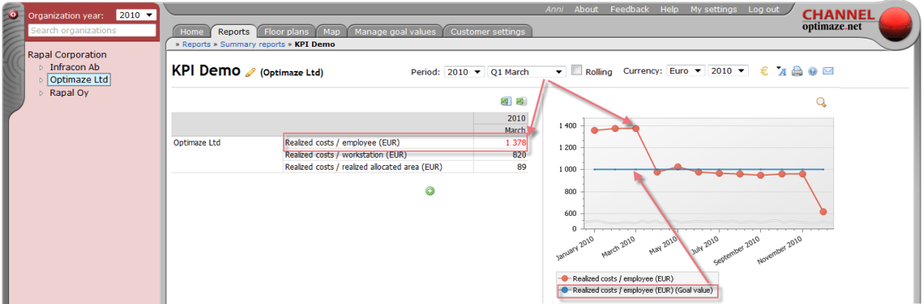Click the text font settings icon
Viewport: 924px width, 304px height.
781,71
